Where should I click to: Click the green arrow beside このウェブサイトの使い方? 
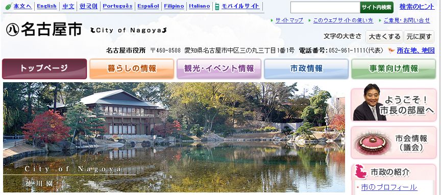point(309,20)
